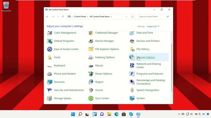This screenshot has width=211, height=118.
Task: Go up one level with Up arrow
Action: pos(63,17)
